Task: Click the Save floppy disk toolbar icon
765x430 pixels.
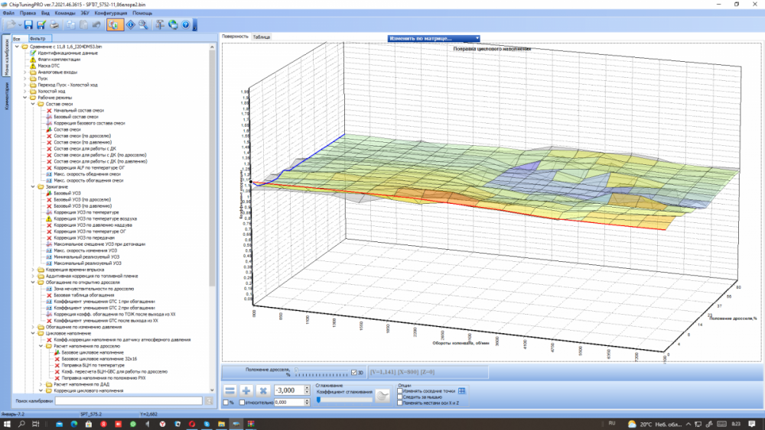Action: (x=28, y=24)
